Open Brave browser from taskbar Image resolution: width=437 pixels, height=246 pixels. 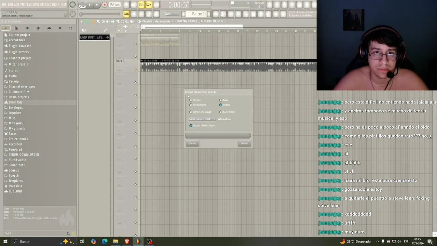tap(127, 242)
